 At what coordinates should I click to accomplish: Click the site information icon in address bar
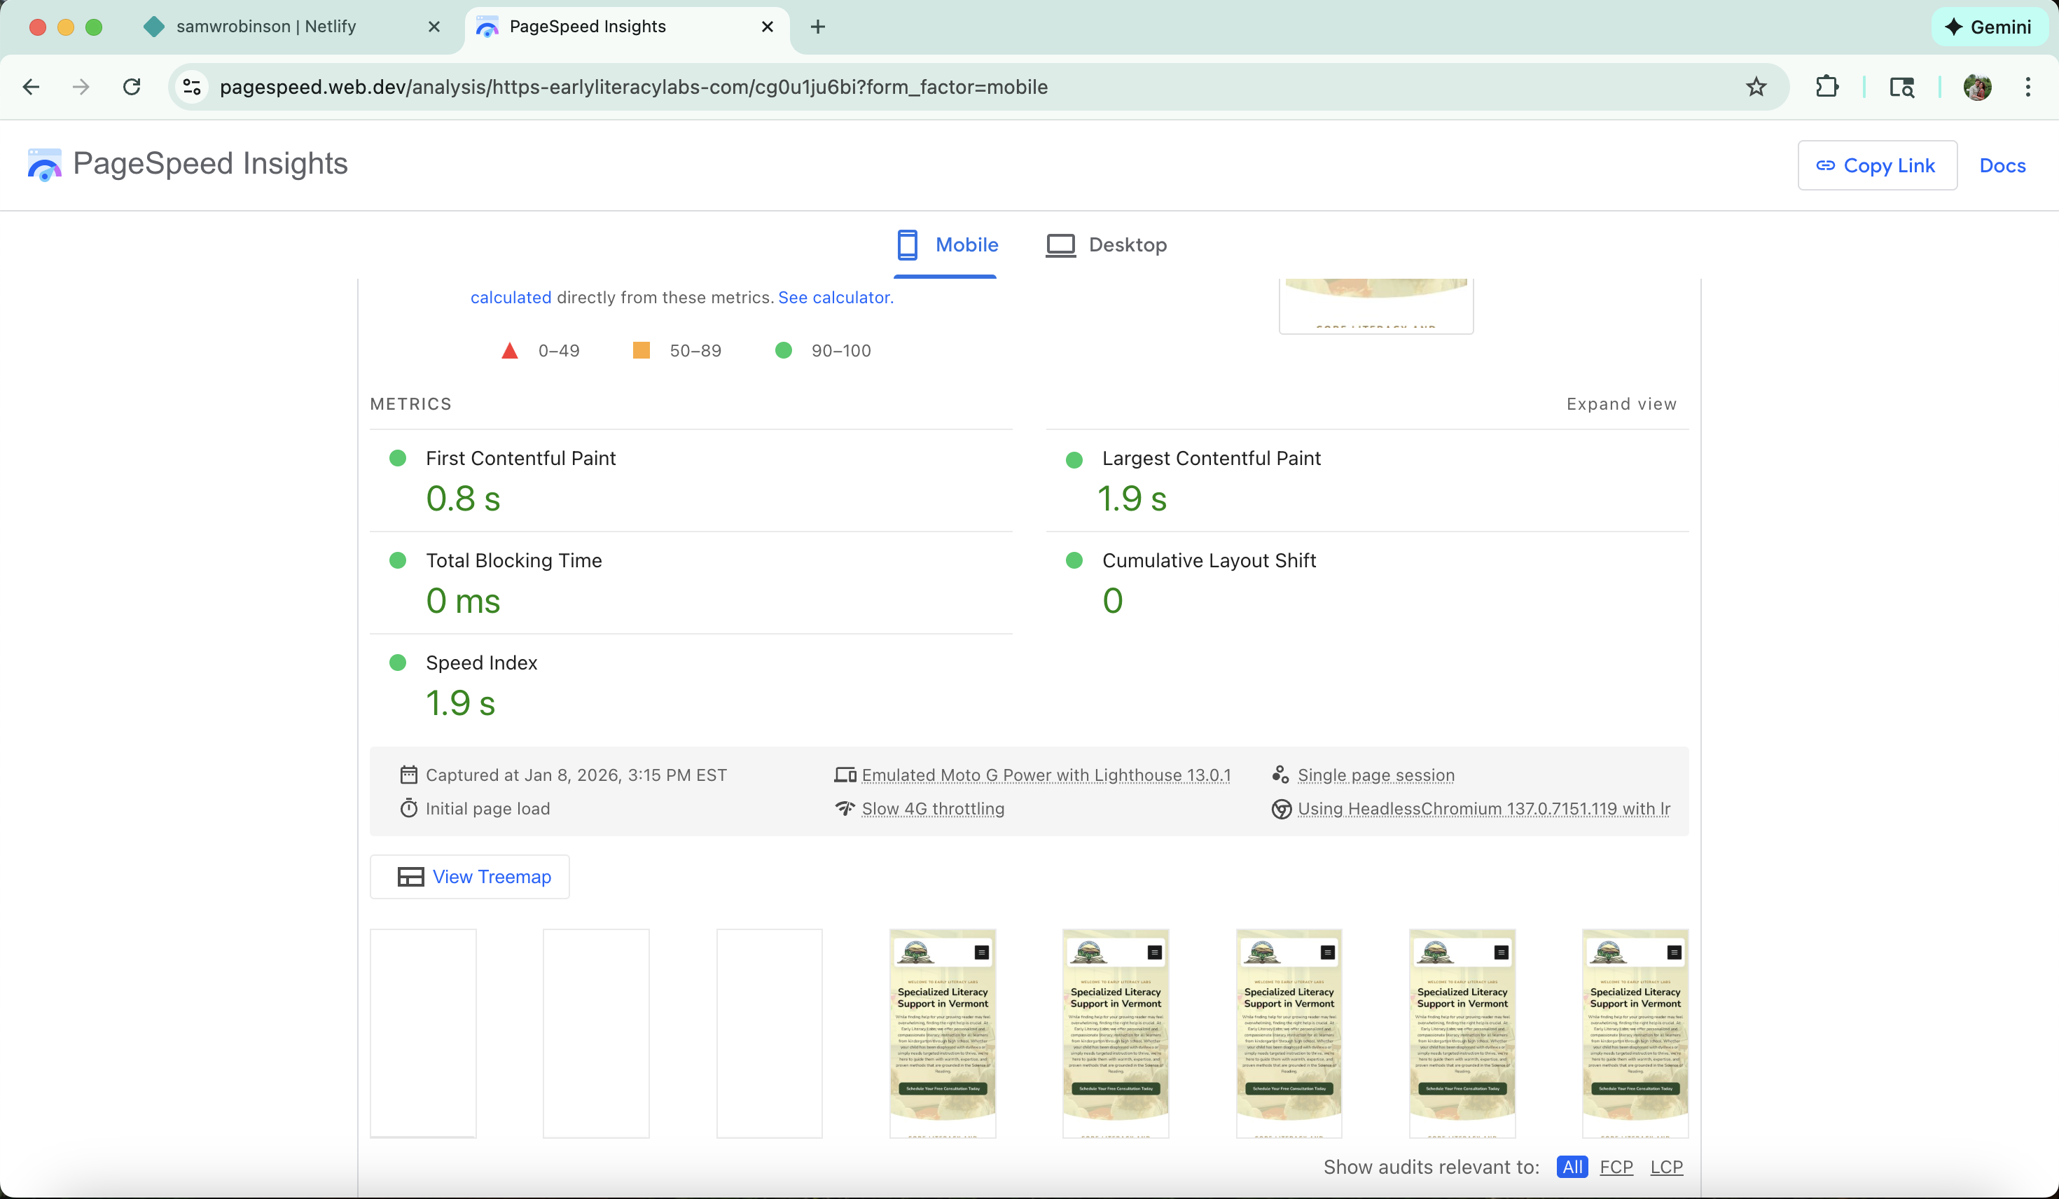click(191, 87)
